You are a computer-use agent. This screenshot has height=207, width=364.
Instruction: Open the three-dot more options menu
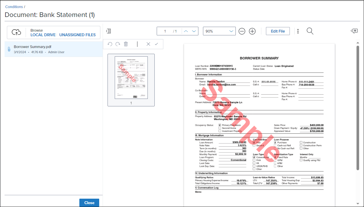(x=298, y=31)
